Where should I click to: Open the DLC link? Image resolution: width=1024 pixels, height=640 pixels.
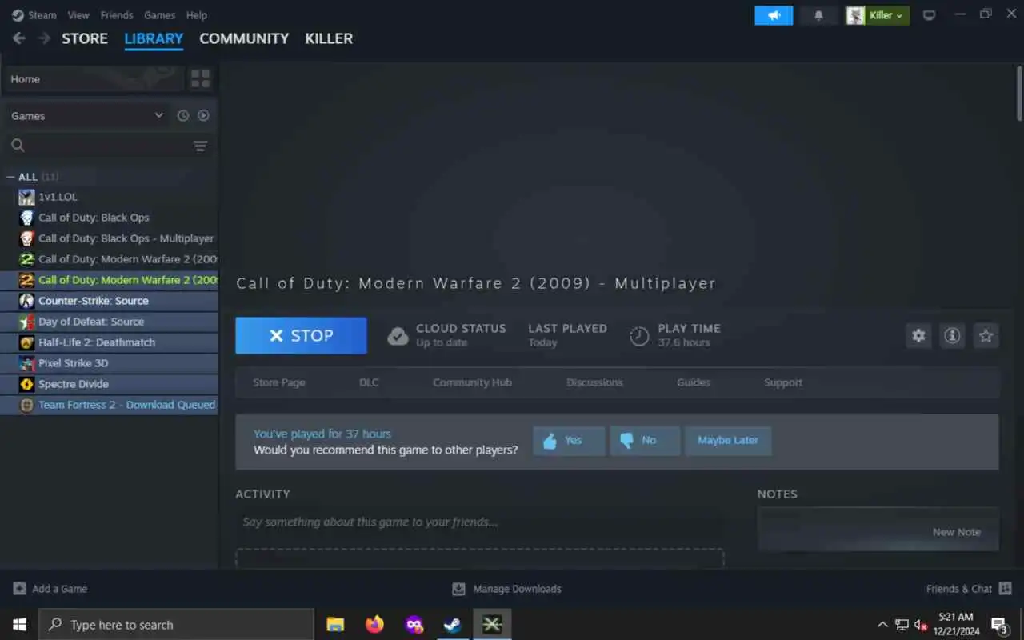pos(369,382)
